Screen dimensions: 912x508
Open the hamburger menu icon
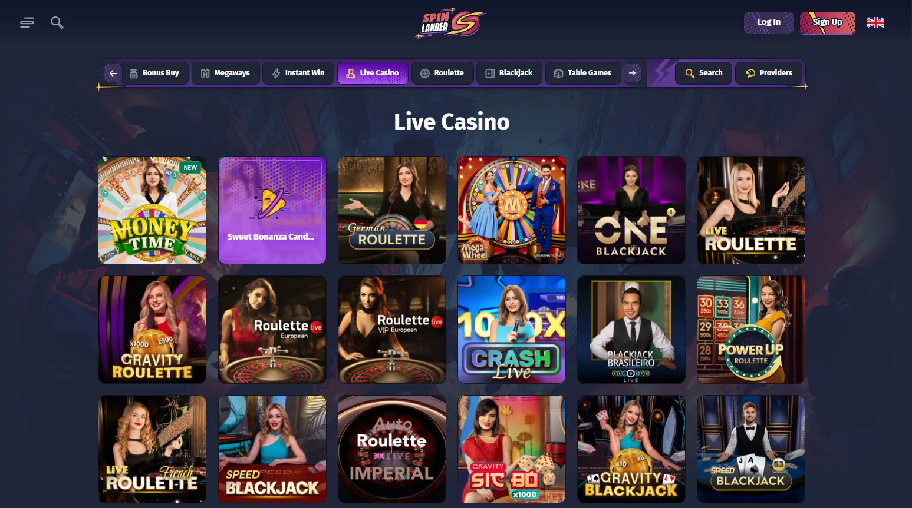(x=27, y=23)
